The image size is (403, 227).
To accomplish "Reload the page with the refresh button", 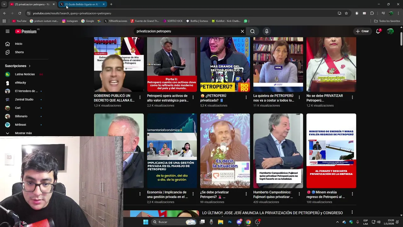I will pyautogui.click(x=20, y=13).
